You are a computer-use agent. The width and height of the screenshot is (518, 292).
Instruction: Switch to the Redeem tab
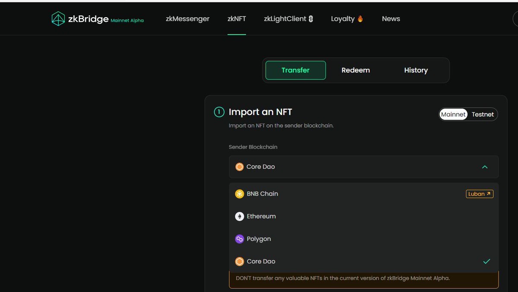pos(356,70)
